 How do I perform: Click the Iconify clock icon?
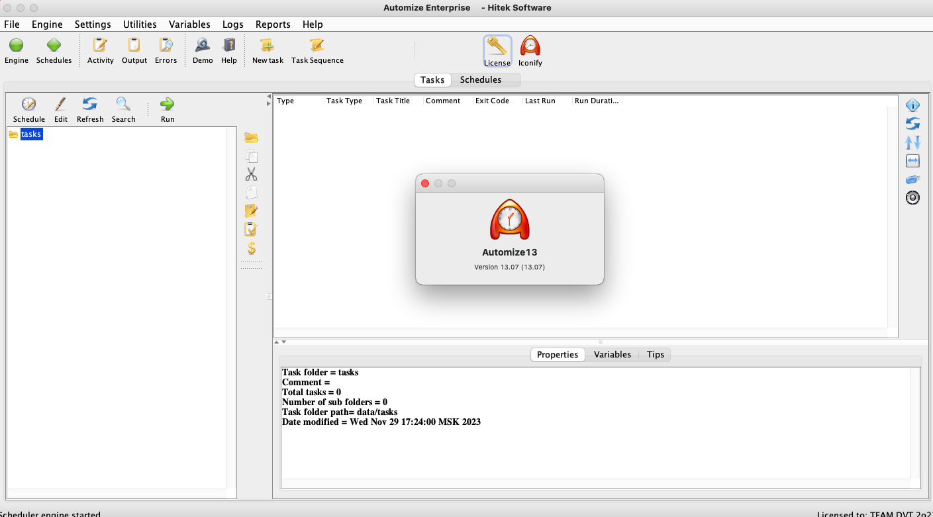(530, 48)
